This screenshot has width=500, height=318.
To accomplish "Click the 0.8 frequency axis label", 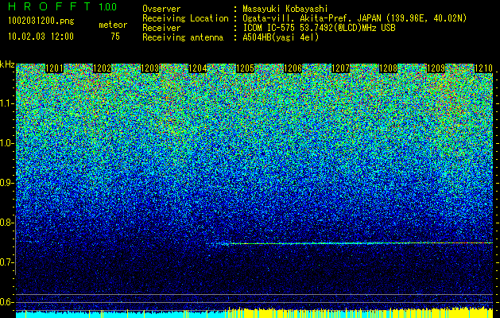I will (x=6, y=223).
